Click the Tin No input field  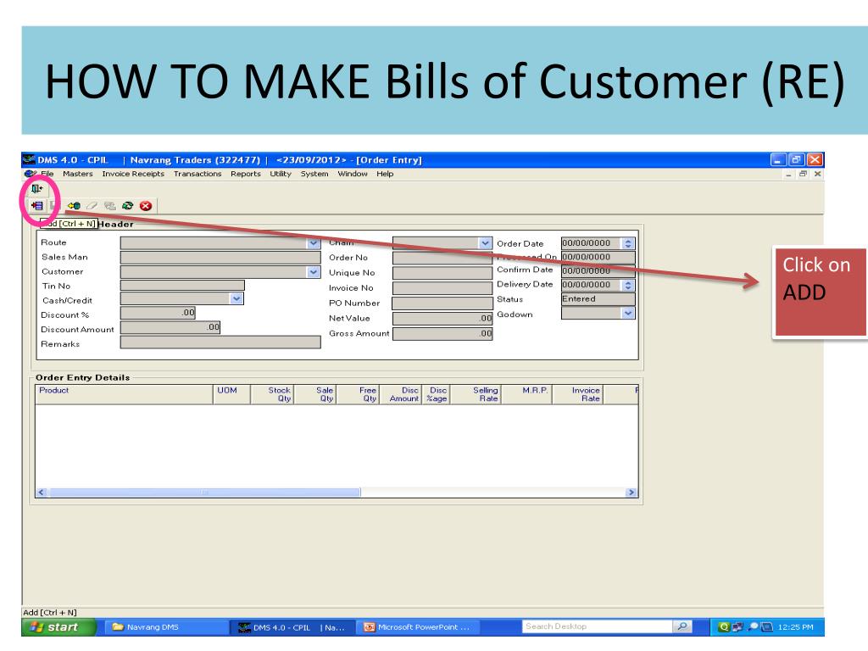[x=182, y=286]
